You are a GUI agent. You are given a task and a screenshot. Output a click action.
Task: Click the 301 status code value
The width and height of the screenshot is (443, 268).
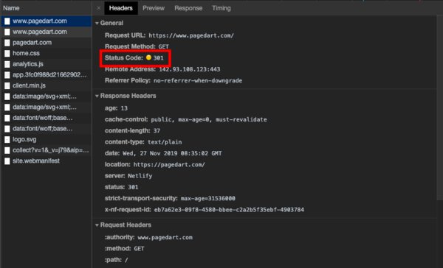click(158, 58)
